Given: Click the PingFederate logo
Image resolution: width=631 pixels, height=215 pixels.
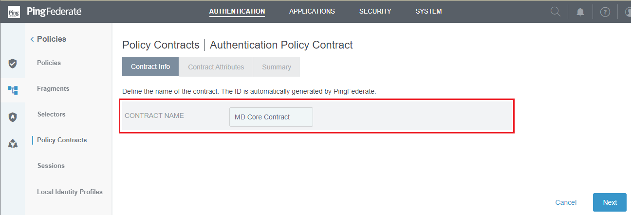Looking at the screenshot, I should point(45,12).
